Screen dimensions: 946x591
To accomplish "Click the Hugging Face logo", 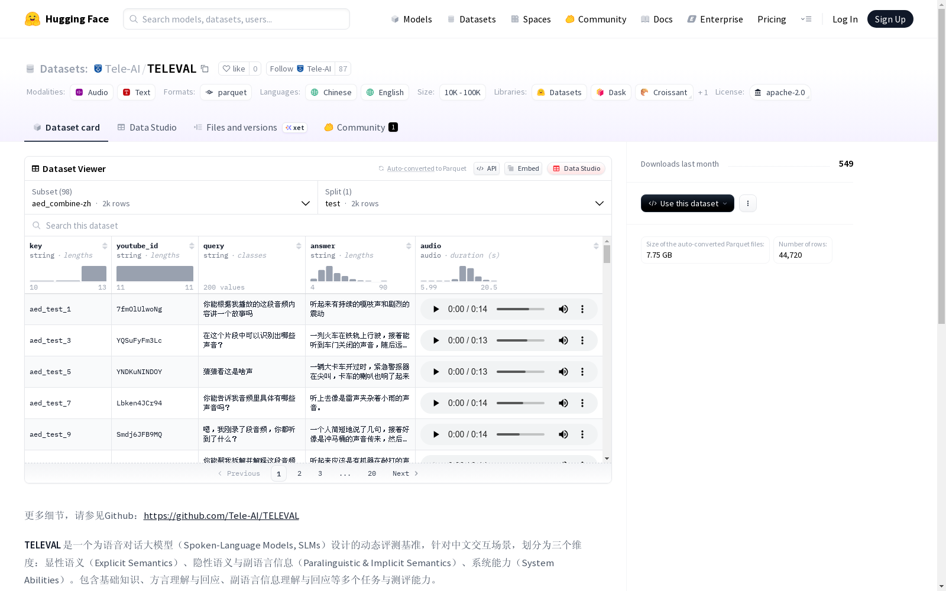I will pos(67,19).
